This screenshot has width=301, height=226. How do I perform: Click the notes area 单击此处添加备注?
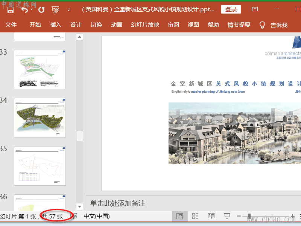click(x=118, y=203)
